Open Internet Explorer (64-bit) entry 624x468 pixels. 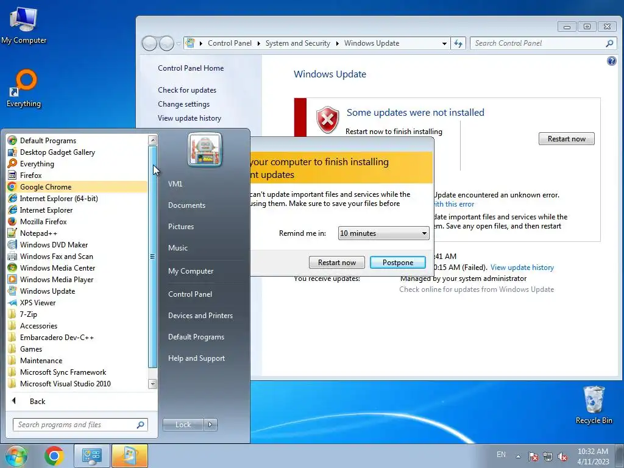click(x=53, y=198)
